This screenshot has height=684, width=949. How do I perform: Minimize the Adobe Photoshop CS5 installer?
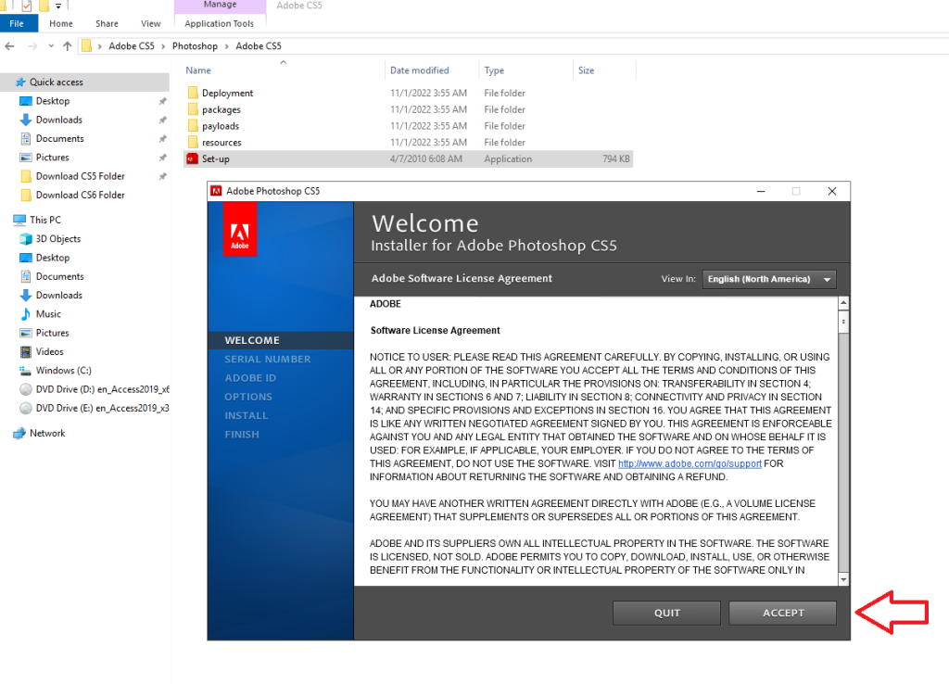coord(761,191)
